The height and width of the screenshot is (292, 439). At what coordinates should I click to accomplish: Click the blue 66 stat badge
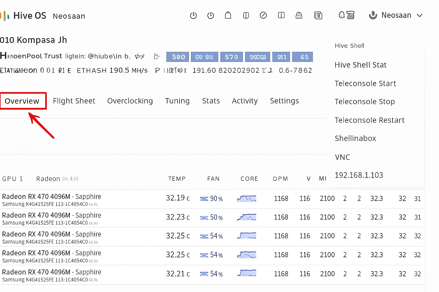302,57
